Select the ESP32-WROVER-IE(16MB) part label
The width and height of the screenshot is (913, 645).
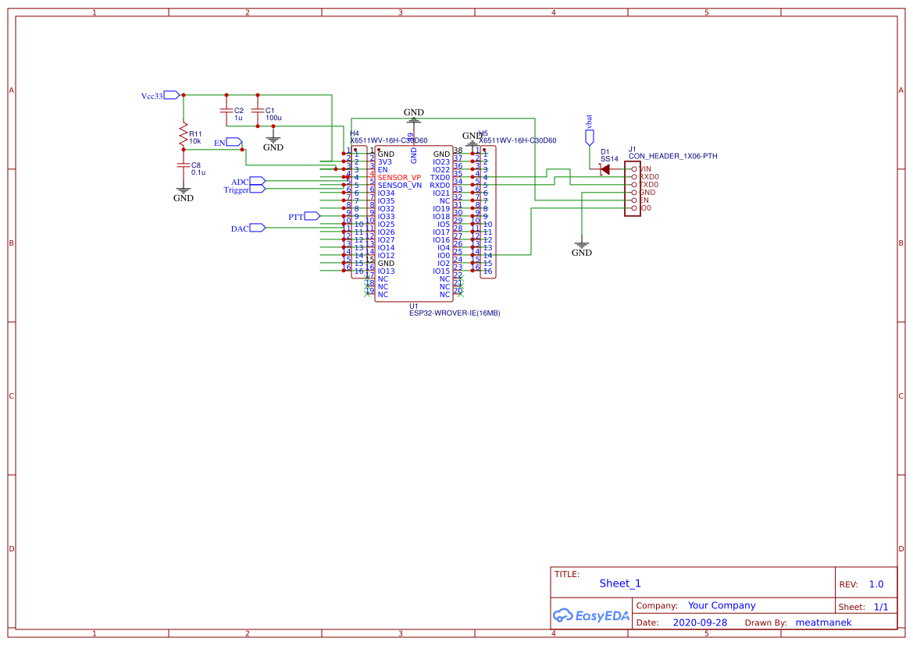point(455,313)
